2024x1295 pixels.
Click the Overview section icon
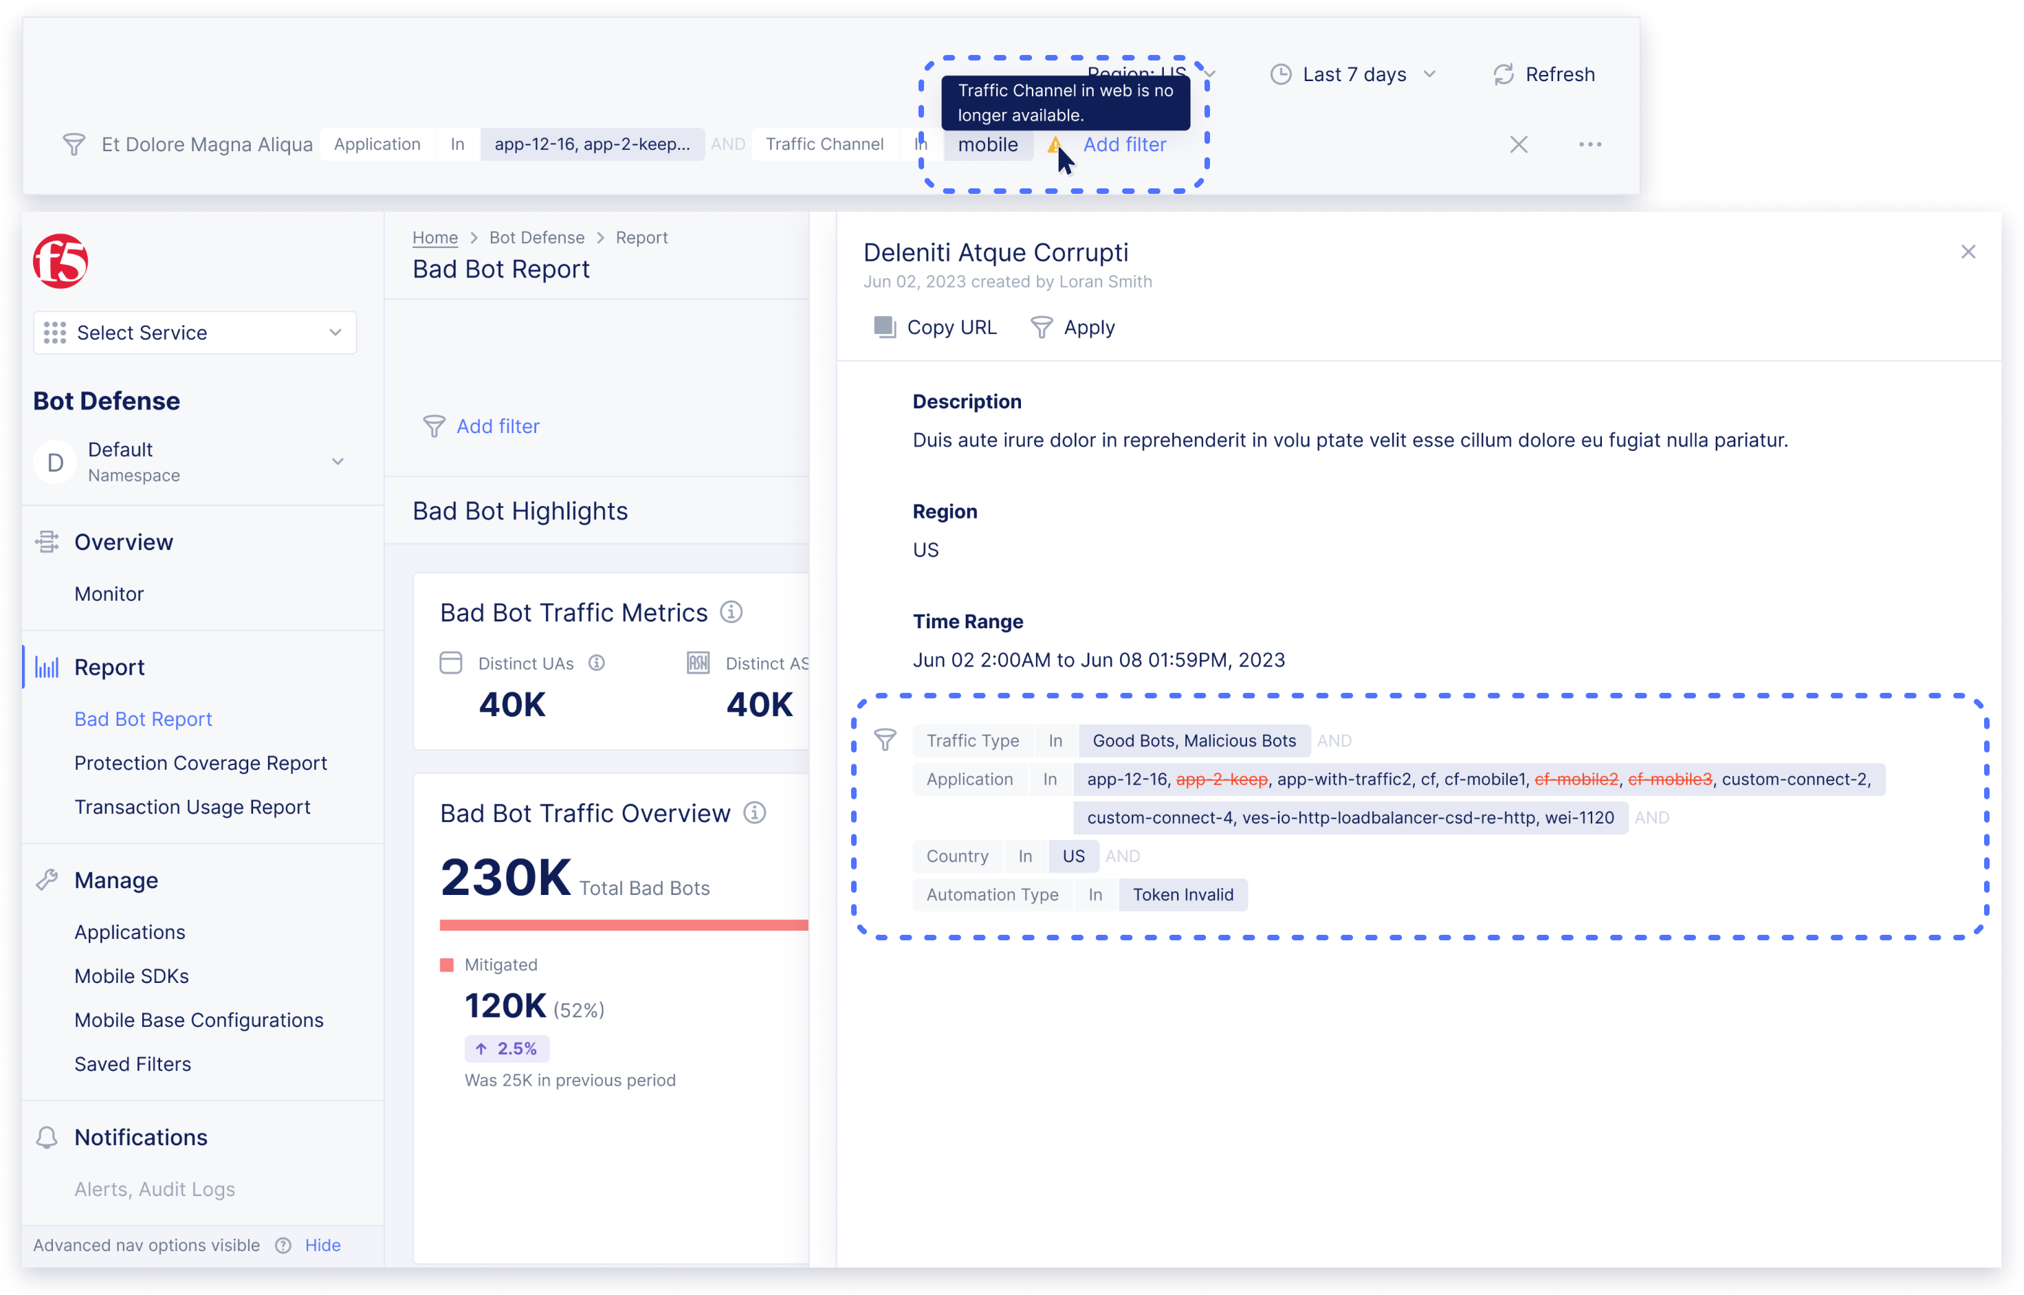tap(47, 542)
